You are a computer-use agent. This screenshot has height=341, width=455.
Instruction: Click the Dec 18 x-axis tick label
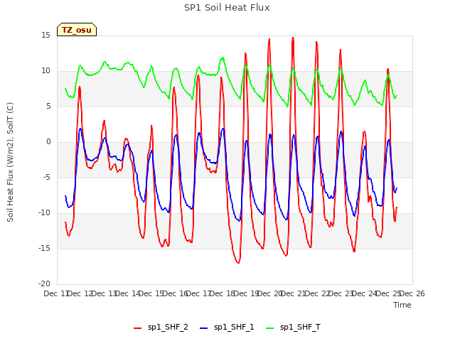[x=222, y=293]
